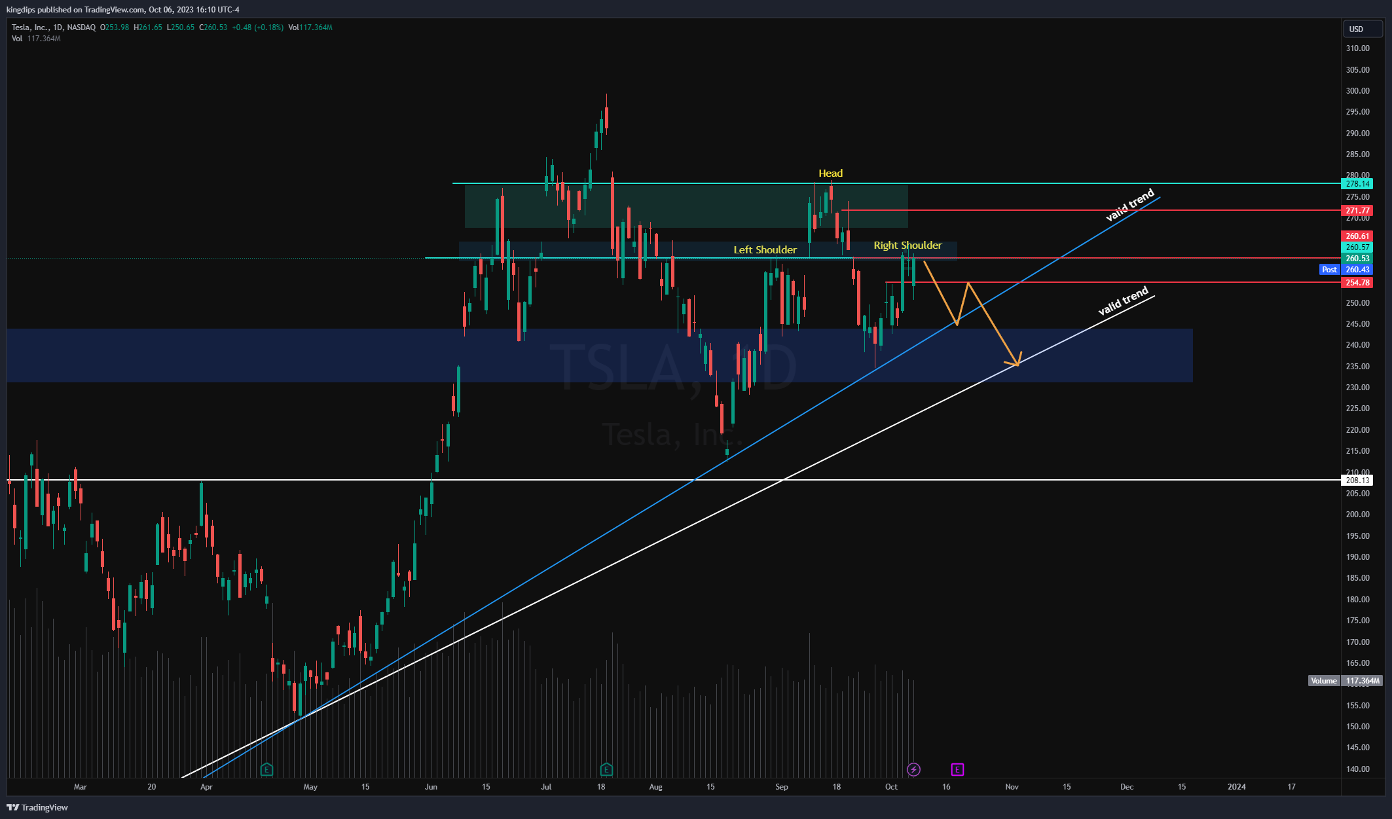The width and height of the screenshot is (1392, 819).
Task: Click the O253.98 open value in the header
Action: [x=115, y=27]
